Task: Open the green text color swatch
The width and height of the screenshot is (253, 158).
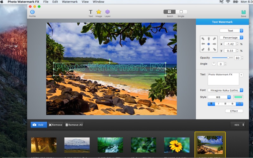Action: 238,97
